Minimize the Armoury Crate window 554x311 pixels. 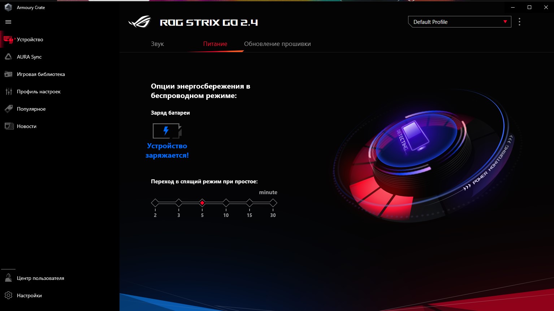513,7
